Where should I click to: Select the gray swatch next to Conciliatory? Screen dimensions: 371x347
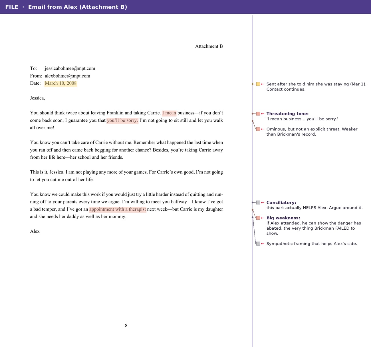(258, 203)
